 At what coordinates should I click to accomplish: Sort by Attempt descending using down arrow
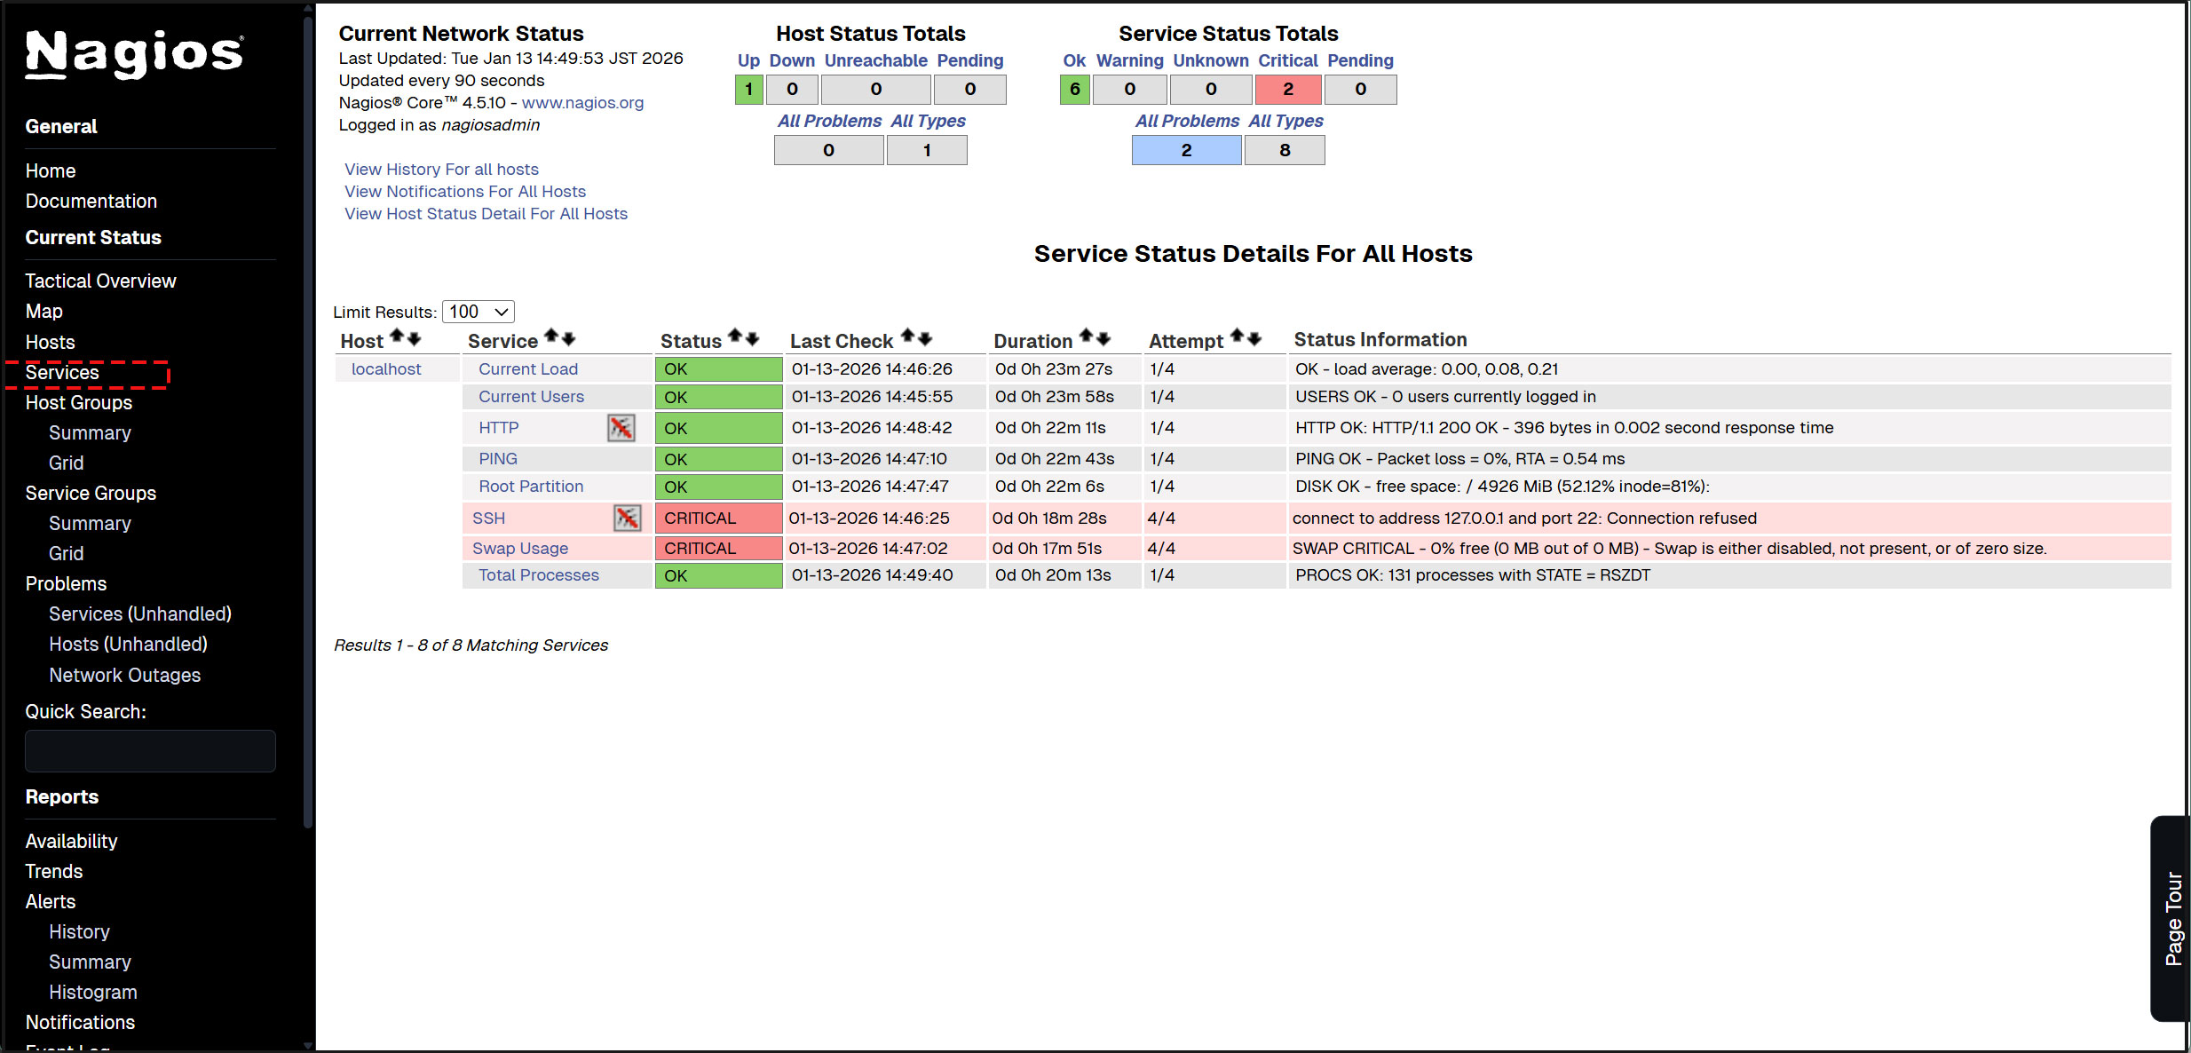pos(1254,338)
